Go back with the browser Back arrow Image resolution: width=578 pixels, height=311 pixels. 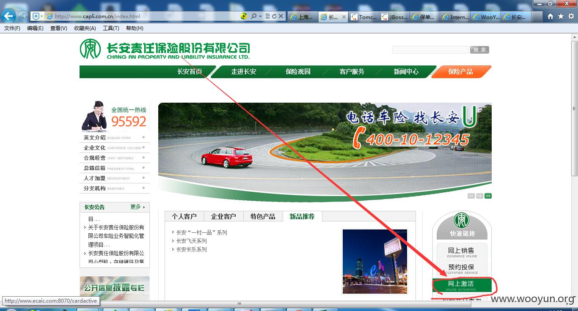(9, 16)
